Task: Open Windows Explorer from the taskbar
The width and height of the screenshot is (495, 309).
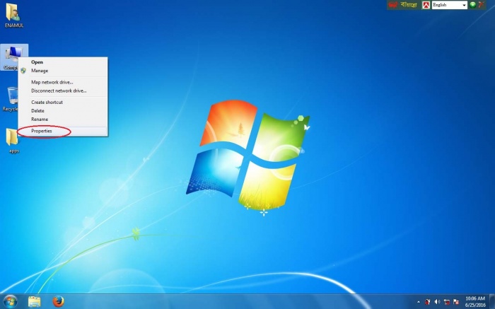Action: tap(35, 302)
